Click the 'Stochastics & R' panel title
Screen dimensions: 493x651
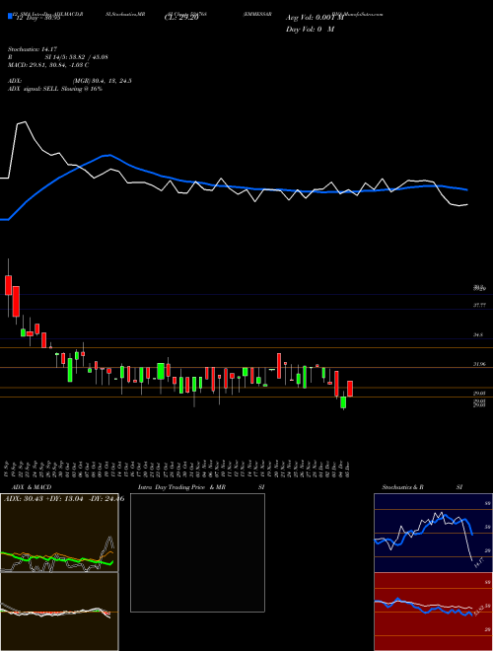[402, 487]
